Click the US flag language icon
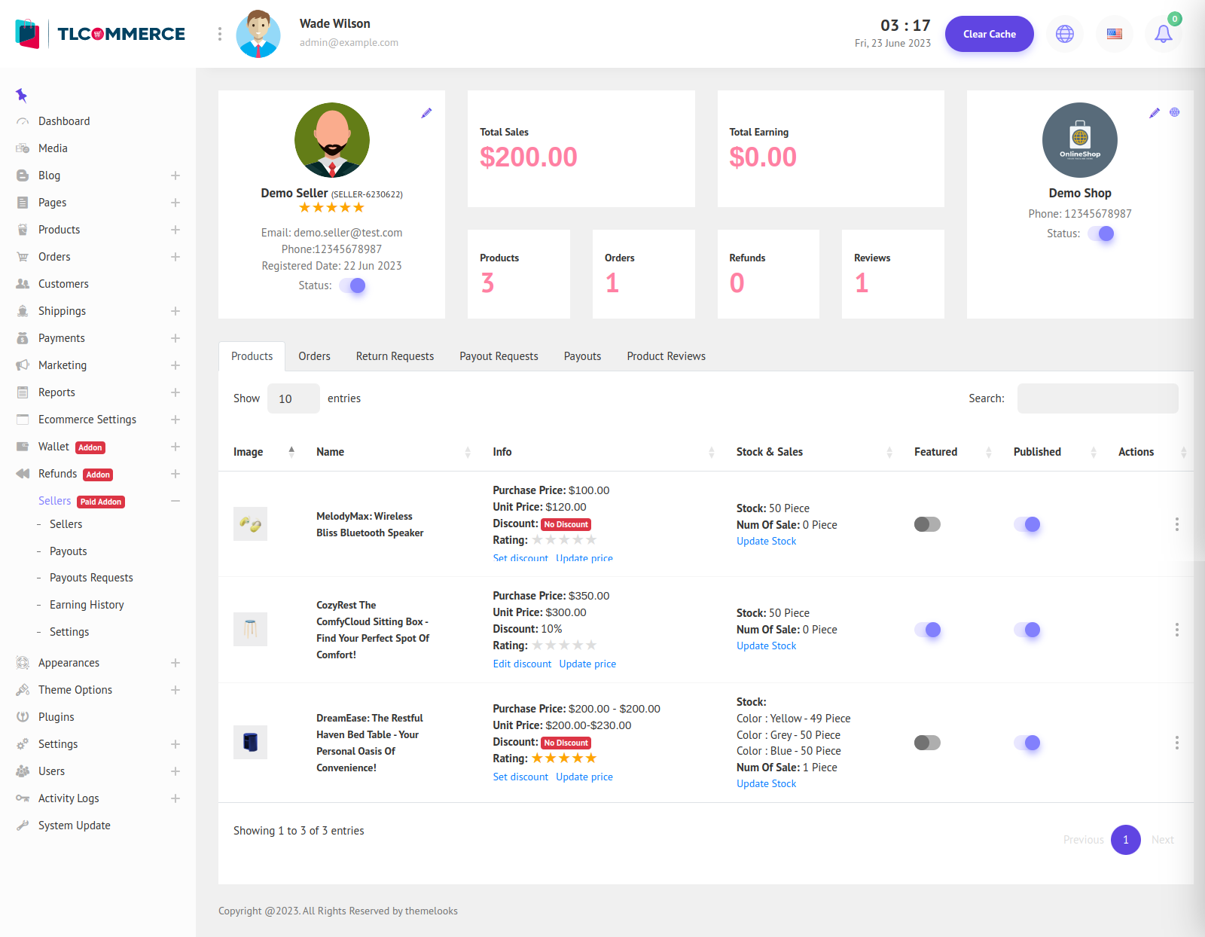The width and height of the screenshot is (1205, 937). click(1114, 34)
